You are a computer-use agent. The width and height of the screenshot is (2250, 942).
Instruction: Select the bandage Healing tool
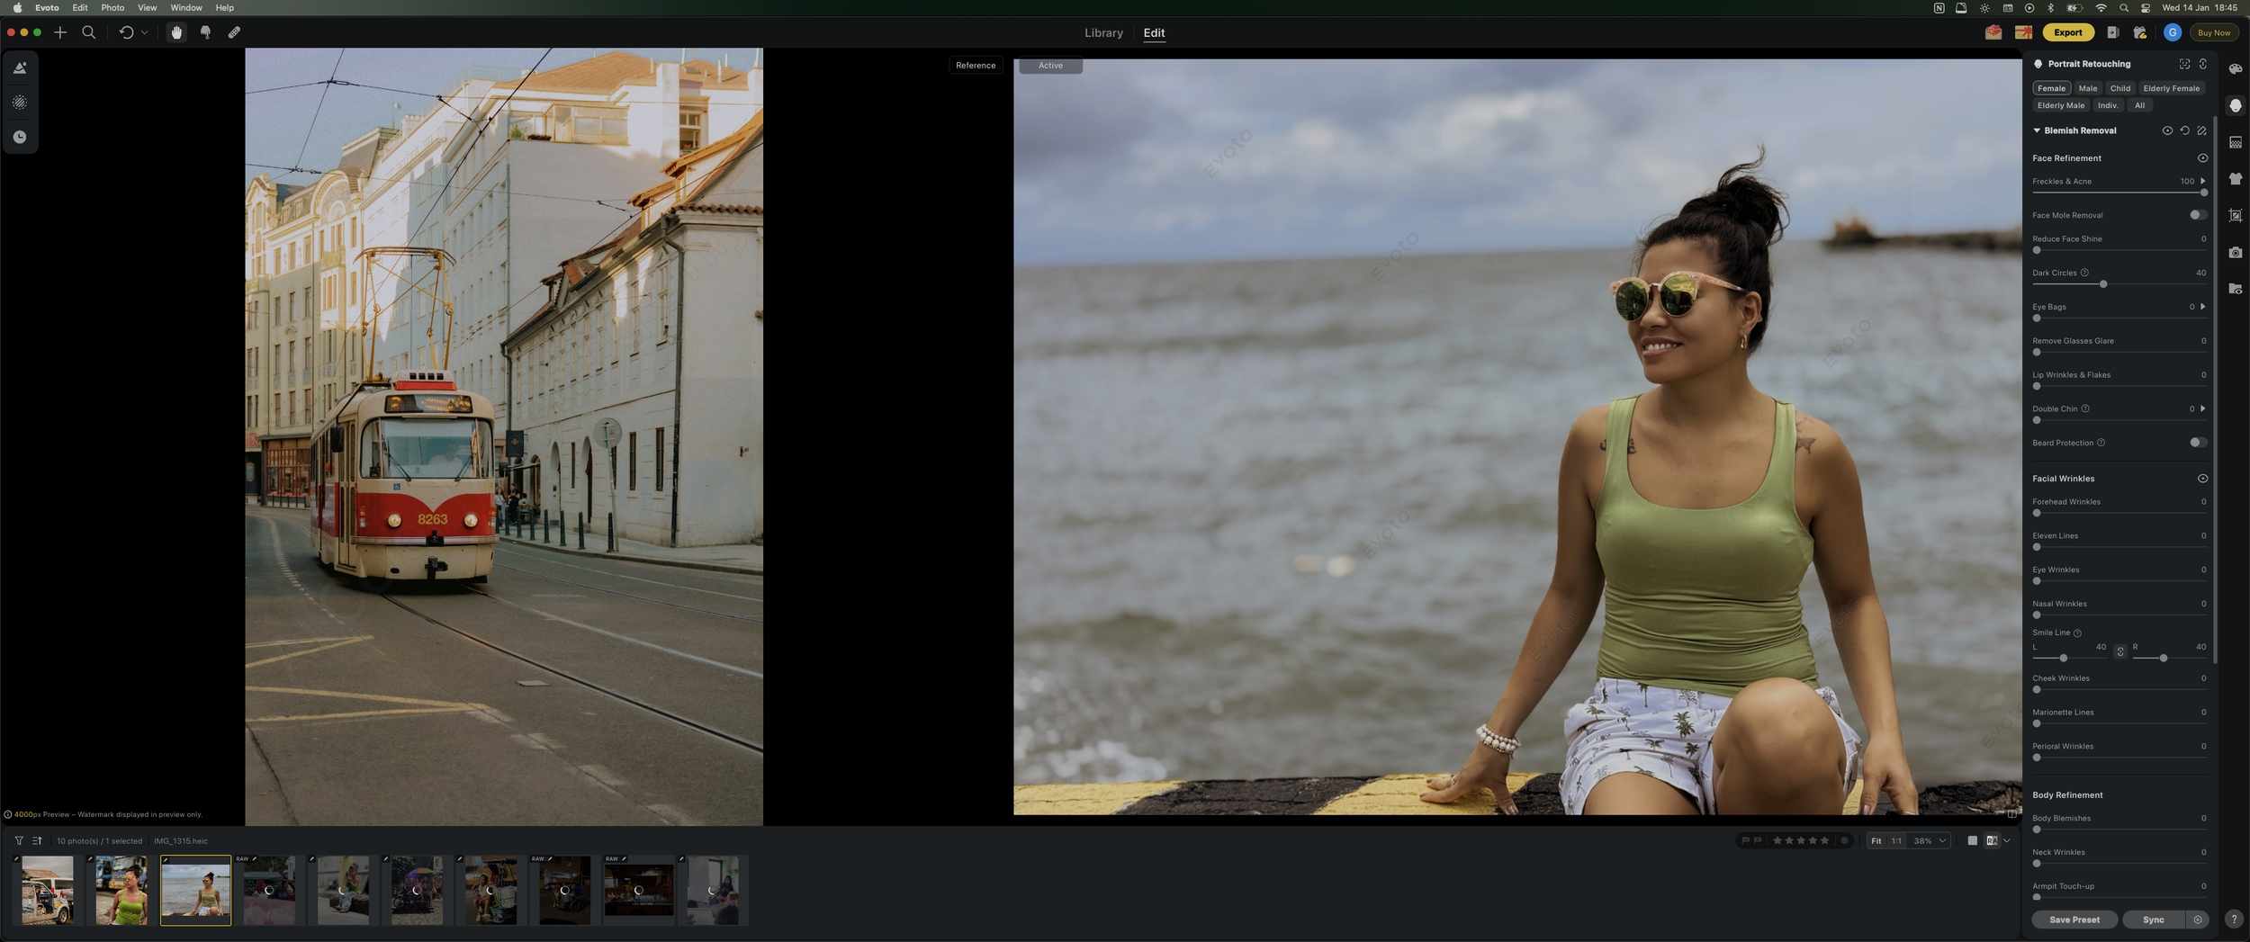click(234, 32)
